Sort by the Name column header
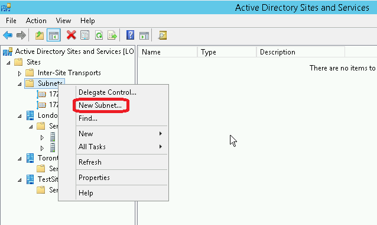Viewport: 377px width, 225px height. coord(168,52)
